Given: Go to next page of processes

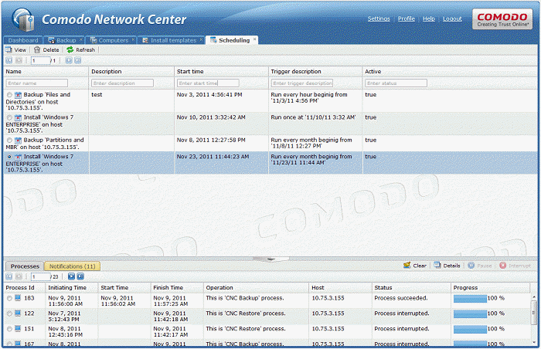Looking at the screenshot, I should tap(71, 276).
